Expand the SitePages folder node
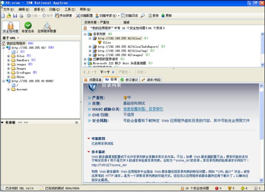The image size is (265, 192). pos(8,73)
